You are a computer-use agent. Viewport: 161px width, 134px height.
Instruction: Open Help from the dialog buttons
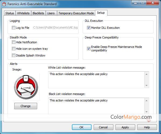(x=147, y=127)
